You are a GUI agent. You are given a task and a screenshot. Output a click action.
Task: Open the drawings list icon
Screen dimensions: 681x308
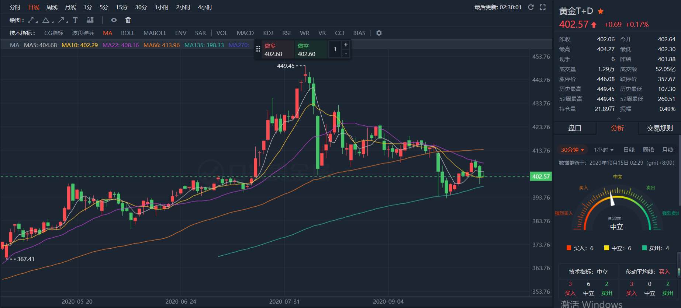click(x=90, y=20)
